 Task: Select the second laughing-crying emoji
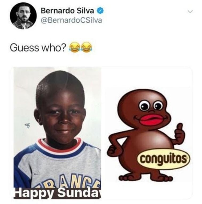click(x=86, y=47)
